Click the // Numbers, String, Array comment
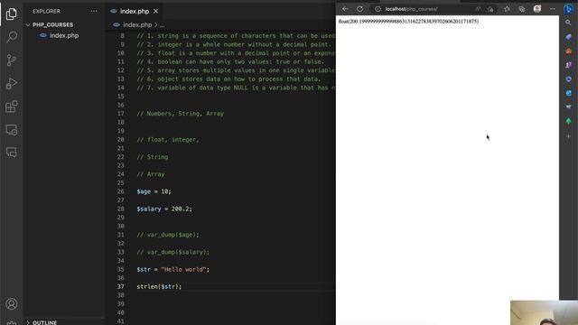Viewport: 578px width, 325px height. coord(181,114)
